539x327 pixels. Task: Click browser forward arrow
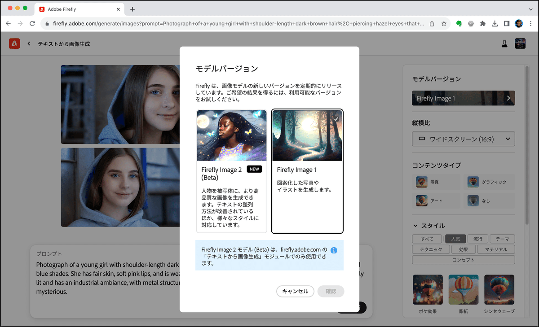point(20,23)
